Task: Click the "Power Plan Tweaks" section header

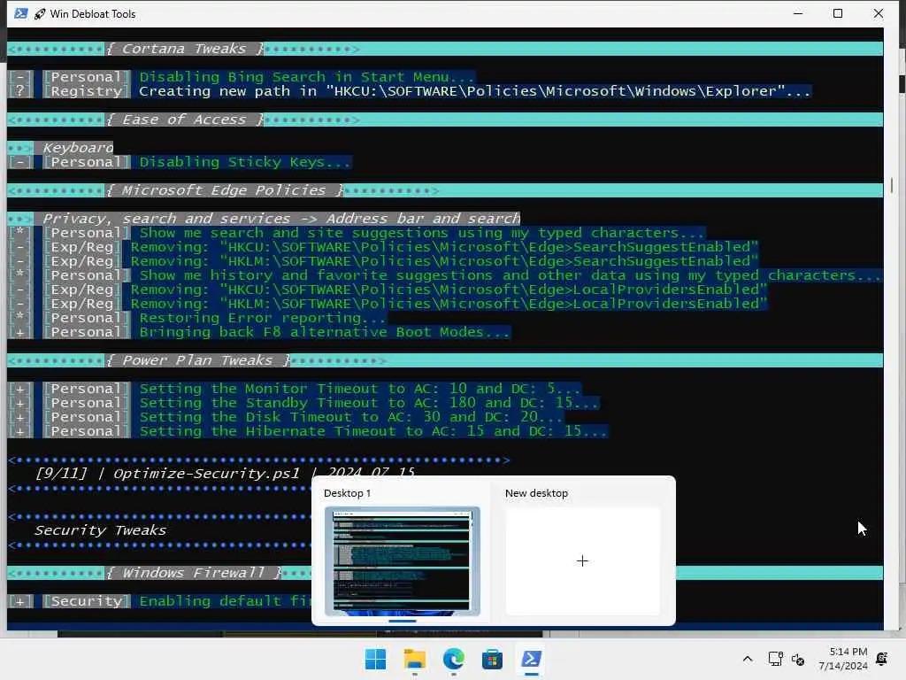Action: (197, 360)
